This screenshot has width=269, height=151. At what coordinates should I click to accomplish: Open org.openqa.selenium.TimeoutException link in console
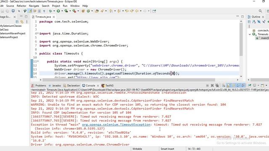pyautogui.click(x=116, y=125)
